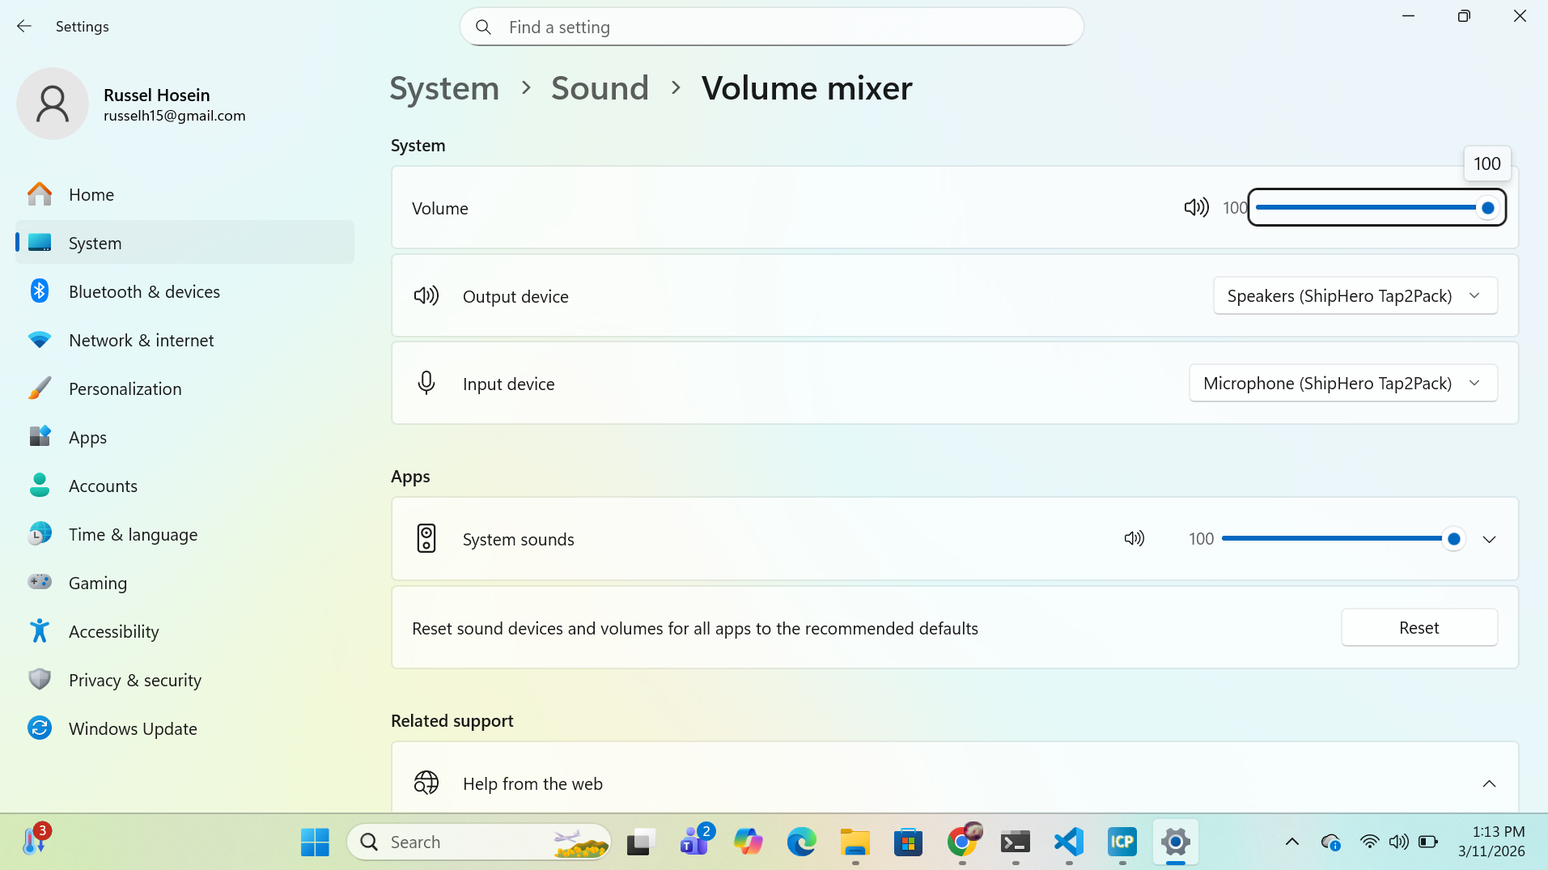Mute System sounds speaker icon

tap(1134, 539)
